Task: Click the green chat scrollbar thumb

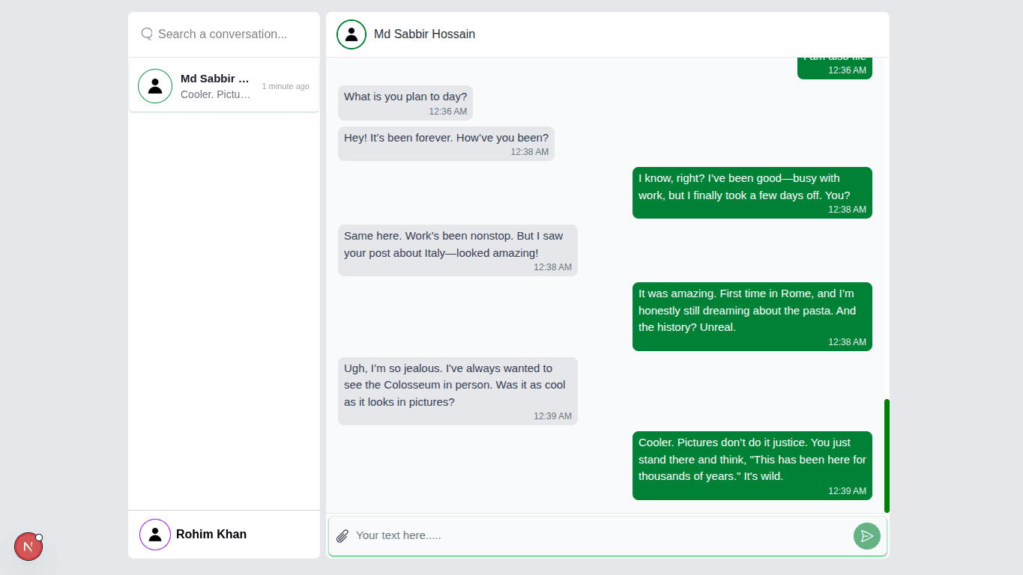Action: coord(887,455)
